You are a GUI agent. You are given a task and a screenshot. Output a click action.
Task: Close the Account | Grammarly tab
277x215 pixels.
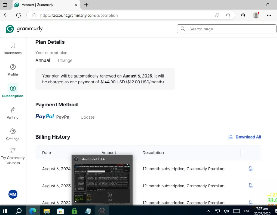[x=76, y=5]
